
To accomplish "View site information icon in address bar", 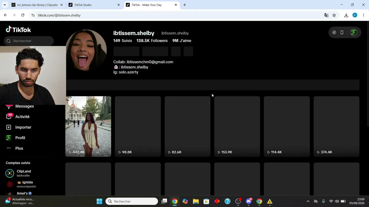I will coord(33,15).
